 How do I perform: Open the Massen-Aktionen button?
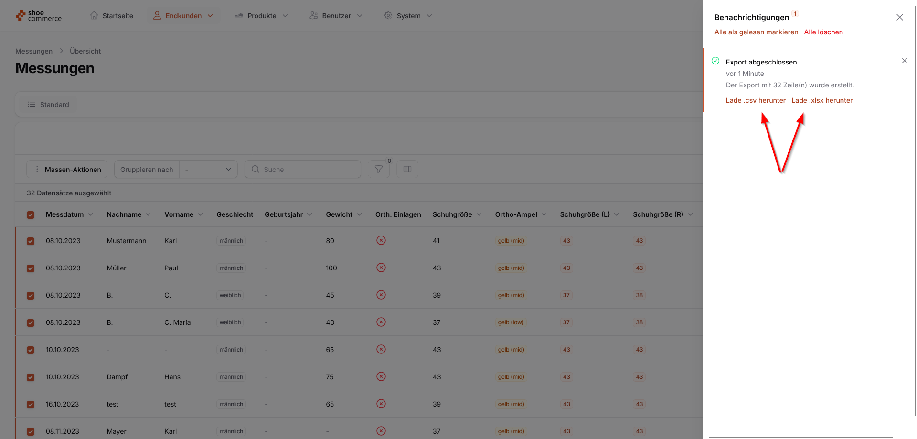pos(67,170)
